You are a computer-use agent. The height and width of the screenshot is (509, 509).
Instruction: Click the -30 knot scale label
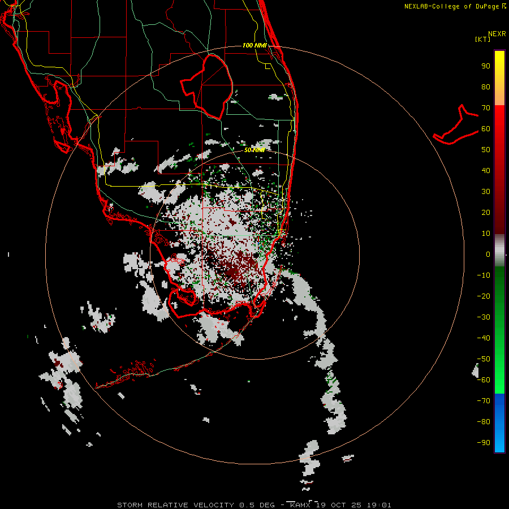point(484,317)
